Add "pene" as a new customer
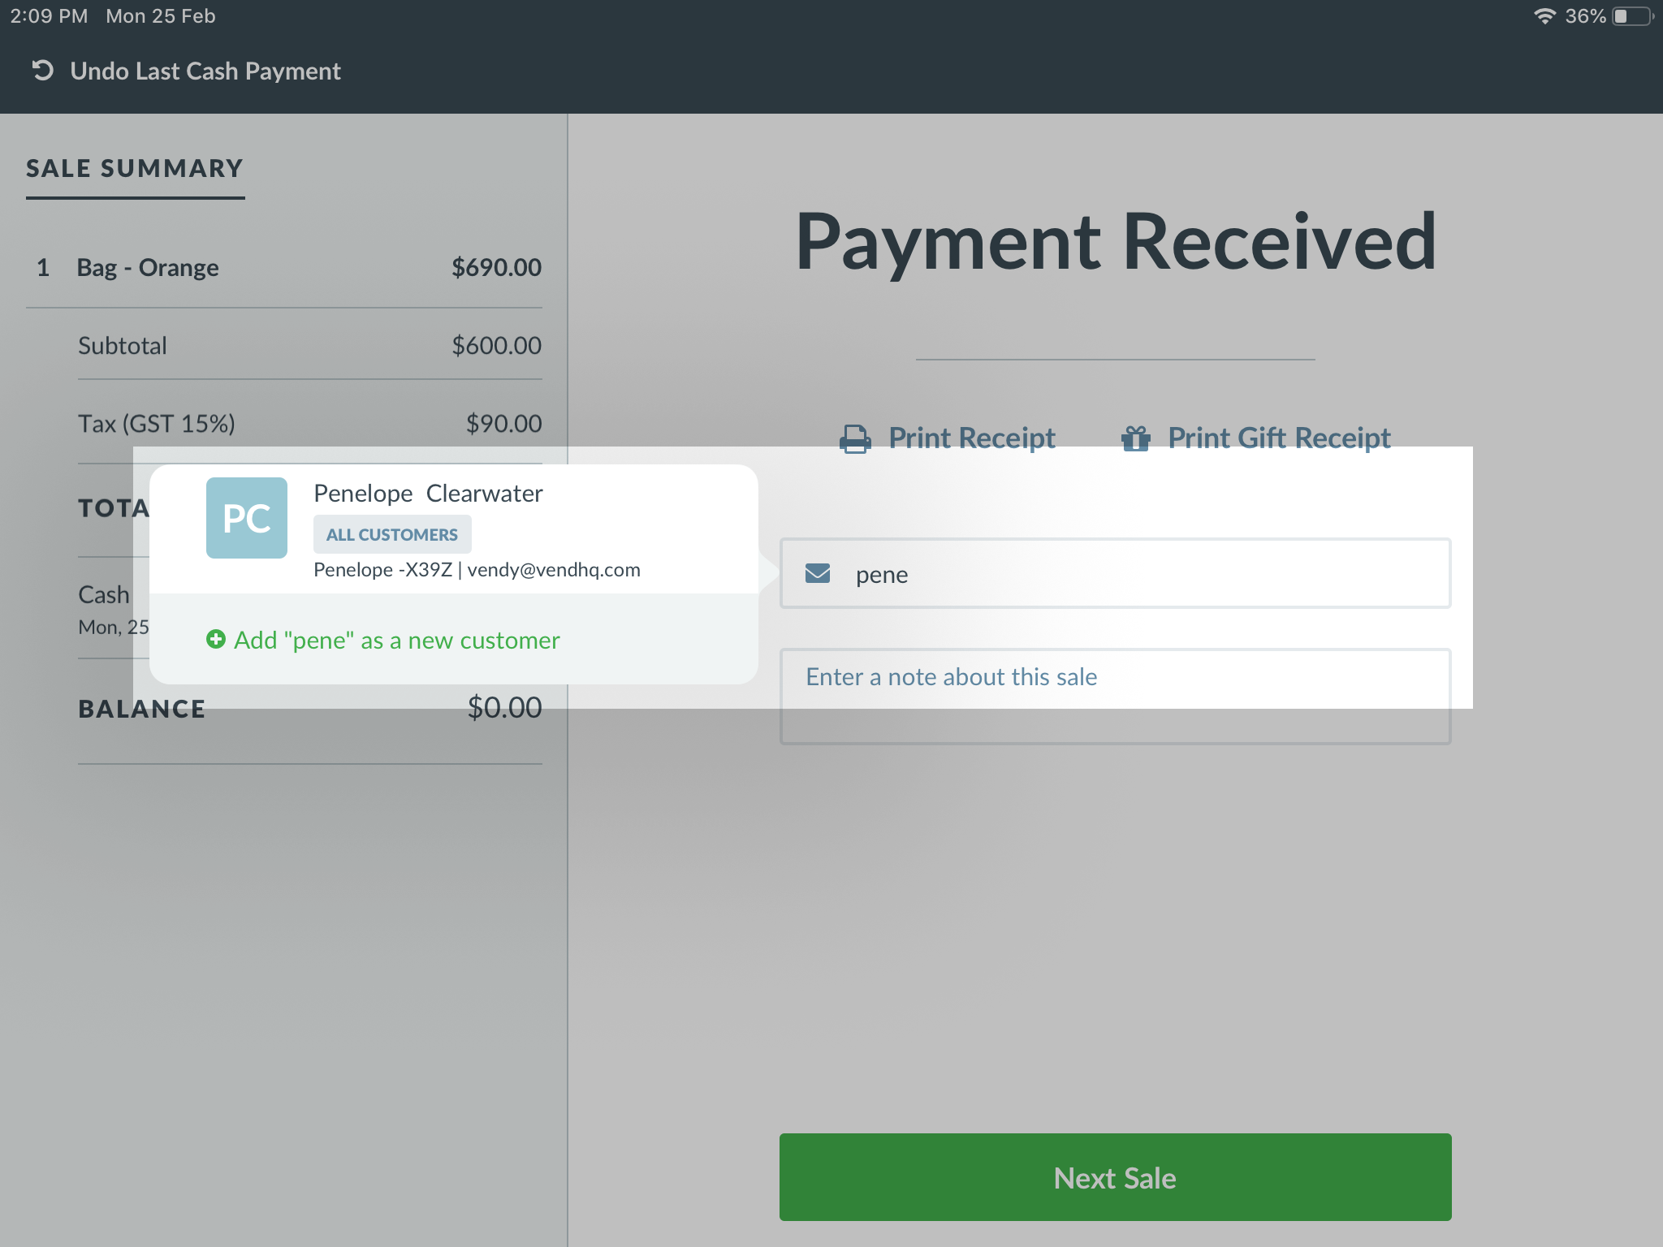Viewport: 1663px width, 1247px height. point(396,641)
